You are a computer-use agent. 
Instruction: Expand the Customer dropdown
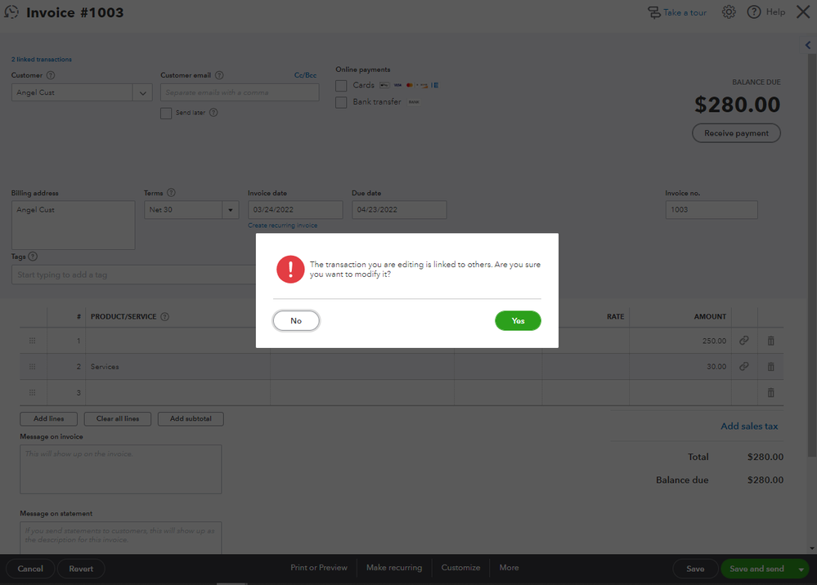142,92
